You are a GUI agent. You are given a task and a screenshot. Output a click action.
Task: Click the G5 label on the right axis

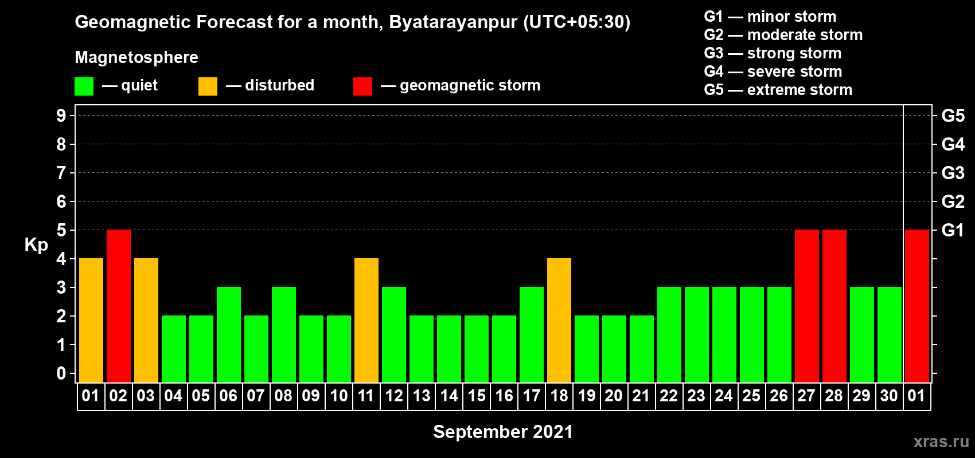(x=953, y=116)
